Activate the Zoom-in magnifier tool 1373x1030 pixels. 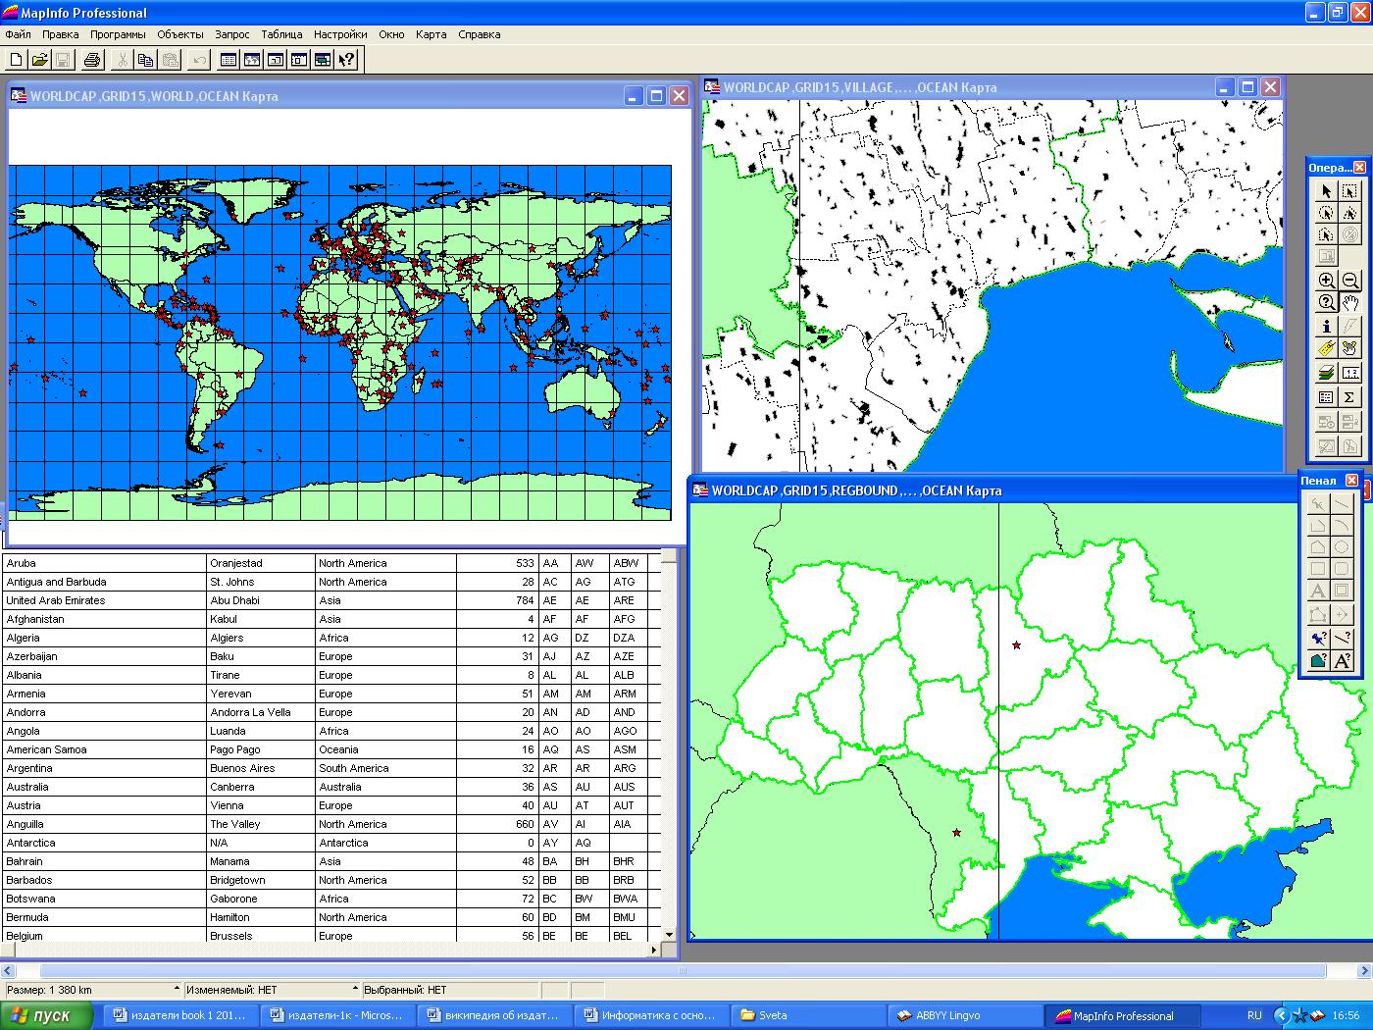[1326, 280]
